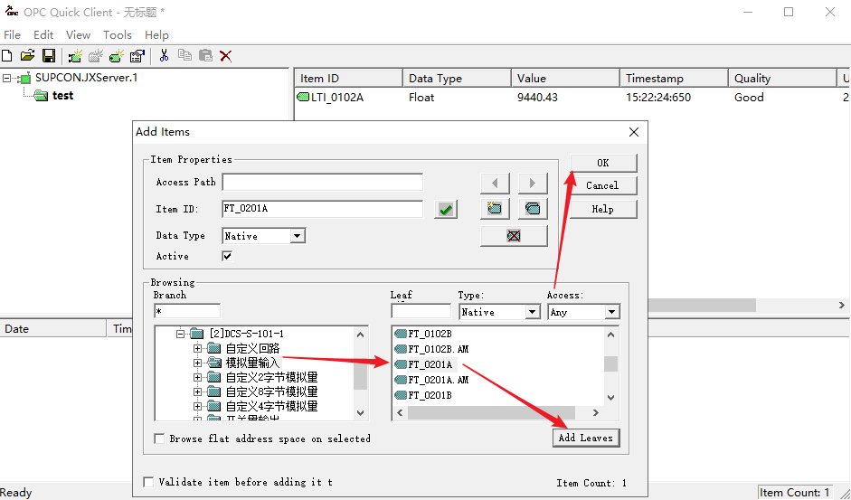Open the Properties toolbar icon
Viewport: 851px width, 500px height.
137,55
